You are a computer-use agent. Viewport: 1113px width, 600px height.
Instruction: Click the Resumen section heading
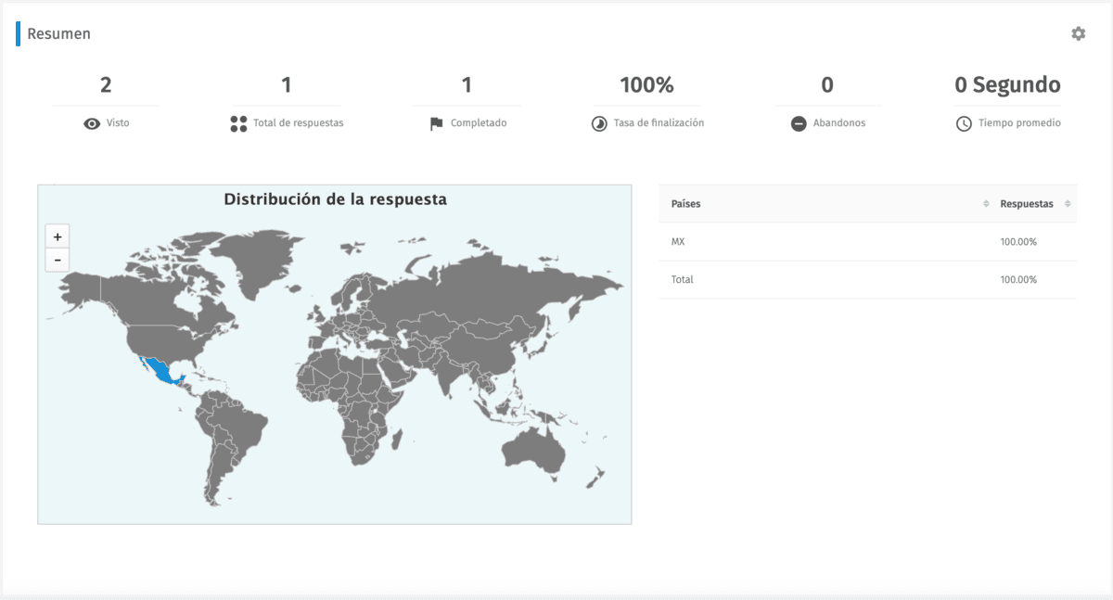[x=58, y=33]
